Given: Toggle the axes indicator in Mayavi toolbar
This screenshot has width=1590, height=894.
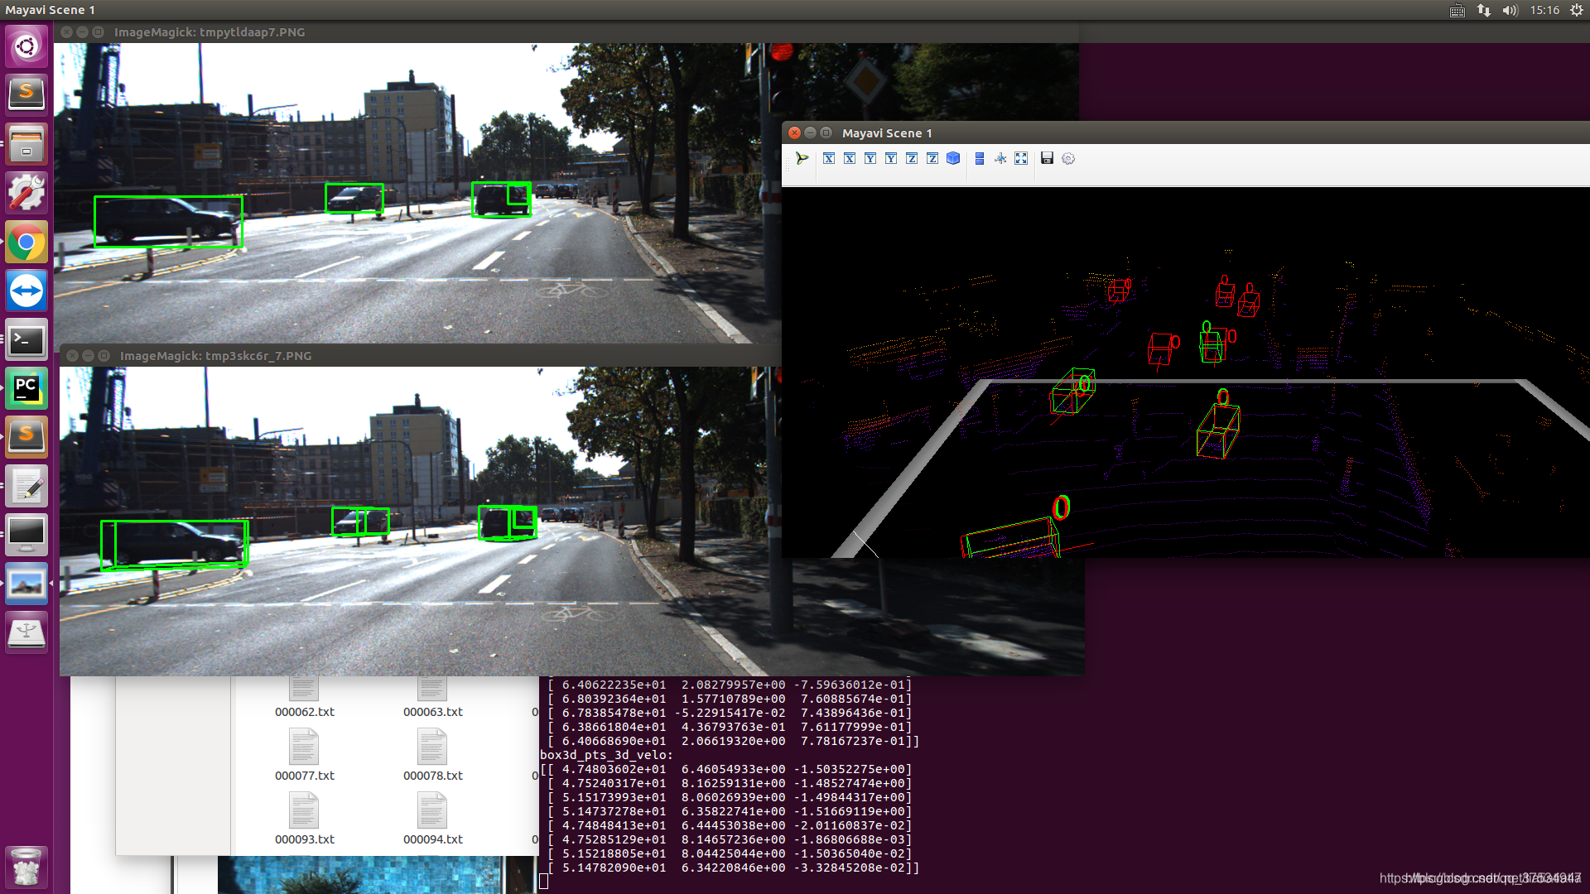Looking at the screenshot, I should click(1000, 158).
